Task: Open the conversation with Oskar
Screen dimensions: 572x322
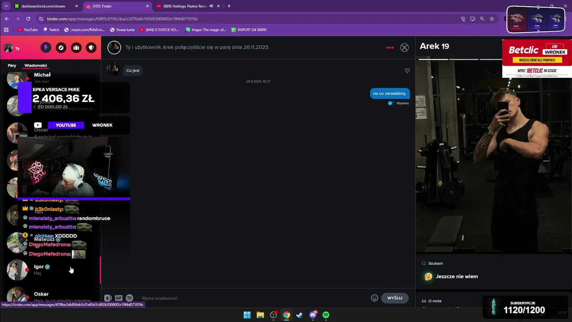Action: 50,295
